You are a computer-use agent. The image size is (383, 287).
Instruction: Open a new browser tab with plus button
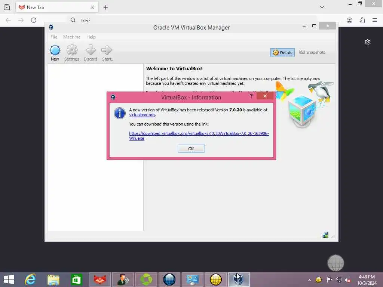(x=105, y=7)
